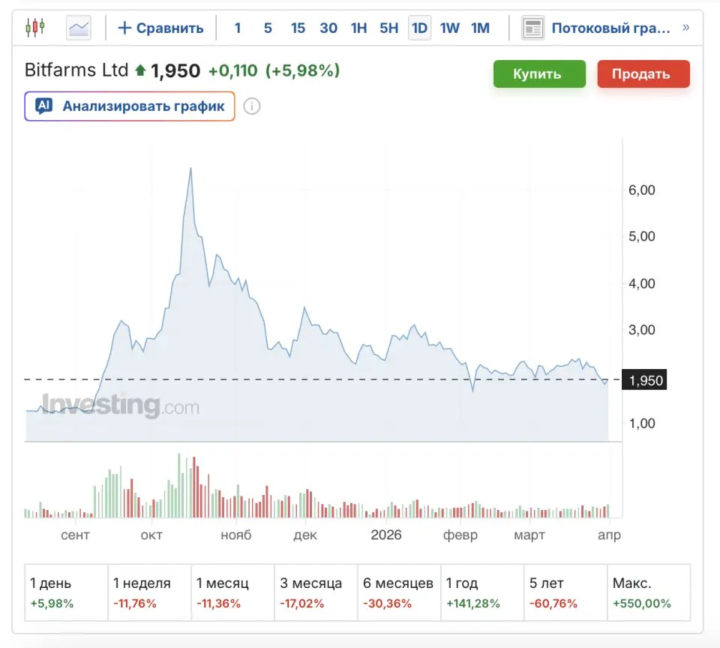Select the 1 день period
Image resolution: width=720 pixels, height=648 pixels.
click(x=66, y=592)
